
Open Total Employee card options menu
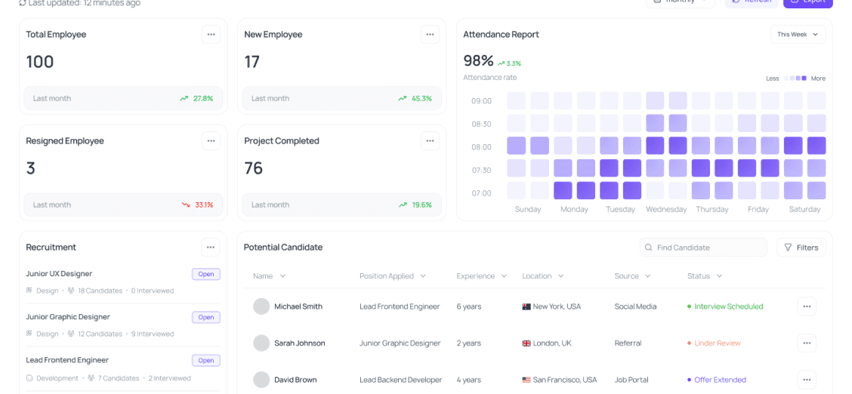[211, 35]
